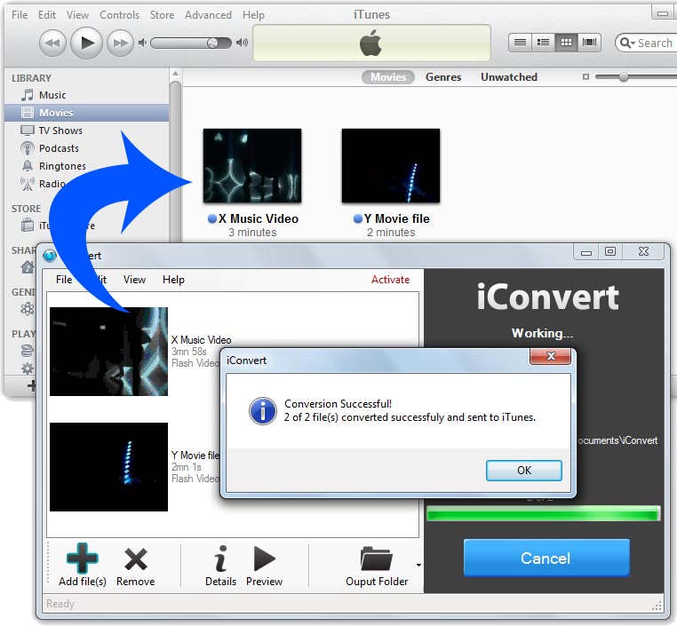Click the Apple logo display in iTunes
Screen dimensions: 677x626
click(371, 44)
